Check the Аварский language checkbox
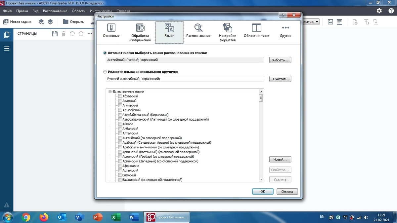Viewport: 397px width, 223px height. (x=120, y=101)
